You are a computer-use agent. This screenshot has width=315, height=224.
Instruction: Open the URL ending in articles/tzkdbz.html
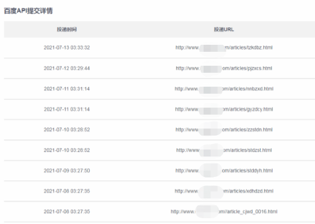224,48
